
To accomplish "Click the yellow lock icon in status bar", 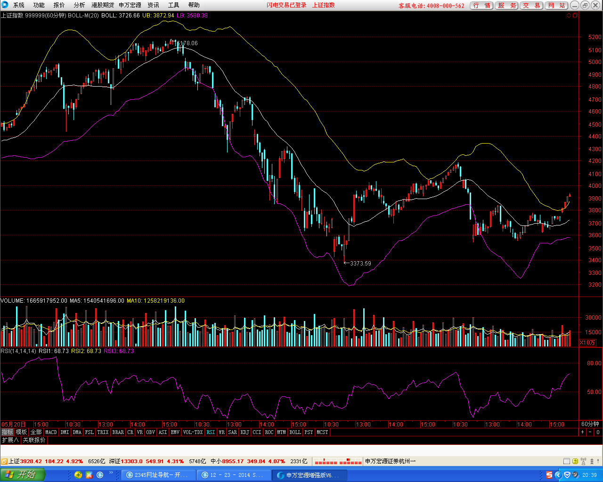I will [x=575, y=461].
